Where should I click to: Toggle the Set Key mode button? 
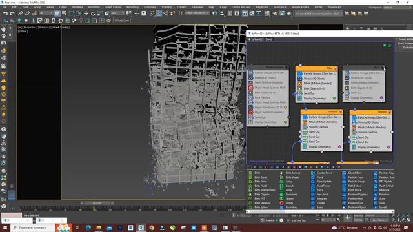(x=358, y=220)
